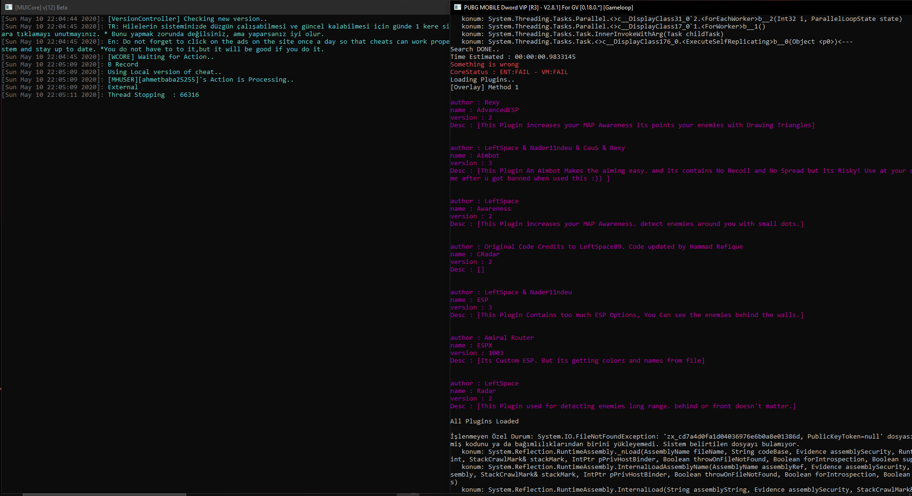Click the 'İşlenmeyen Özel Durum' FileNotFoundException line
912x496 pixels.
tap(681, 437)
